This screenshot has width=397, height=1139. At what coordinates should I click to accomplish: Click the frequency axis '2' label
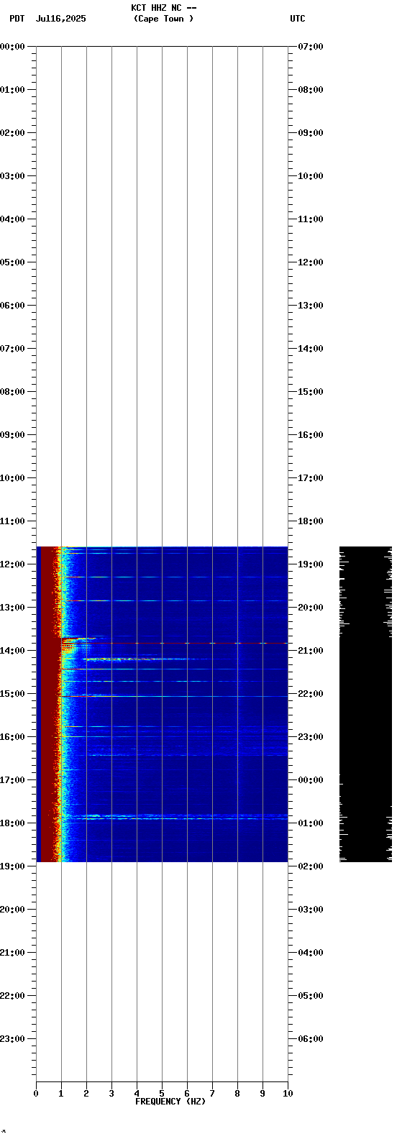[x=86, y=1094]
